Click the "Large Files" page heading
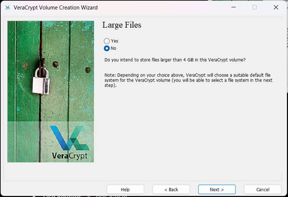 122,25
